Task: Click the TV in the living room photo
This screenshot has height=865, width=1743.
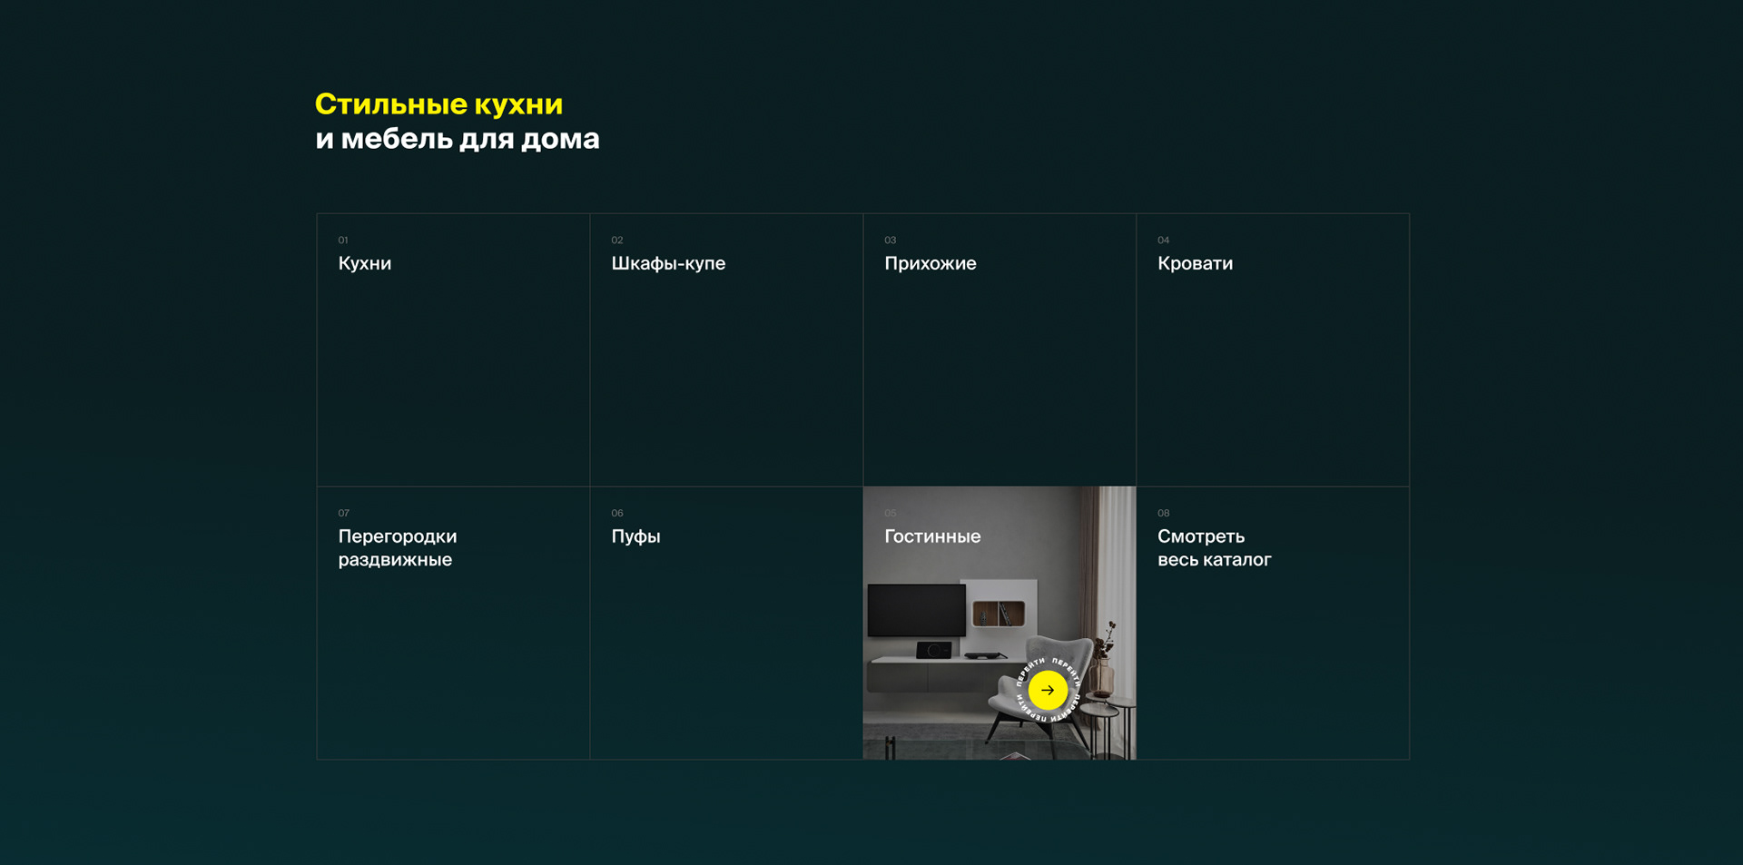Action: 916,610
